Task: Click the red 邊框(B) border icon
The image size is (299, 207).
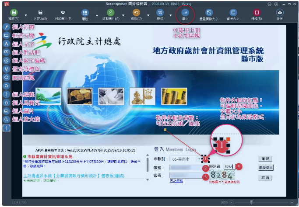Action: tap(257, 13)
